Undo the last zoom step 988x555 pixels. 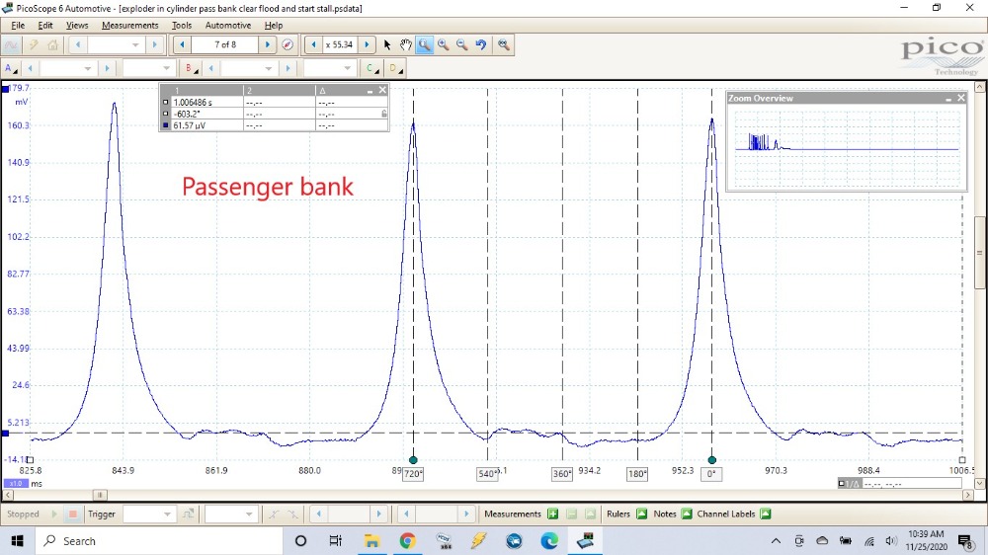click(x=481, y=45)
